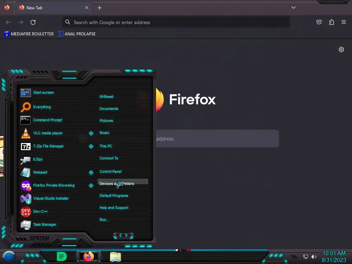The height and width of the screenshot is (264, 352).
Task: Open Command Prompt icon
Action: coord(25,120)
